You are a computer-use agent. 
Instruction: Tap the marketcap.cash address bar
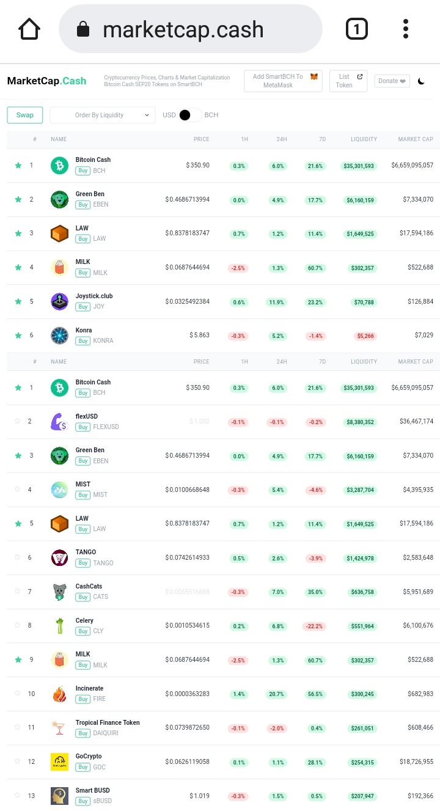[190, 29]
